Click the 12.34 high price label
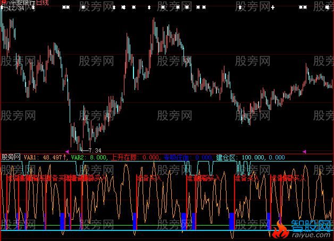 17,8
